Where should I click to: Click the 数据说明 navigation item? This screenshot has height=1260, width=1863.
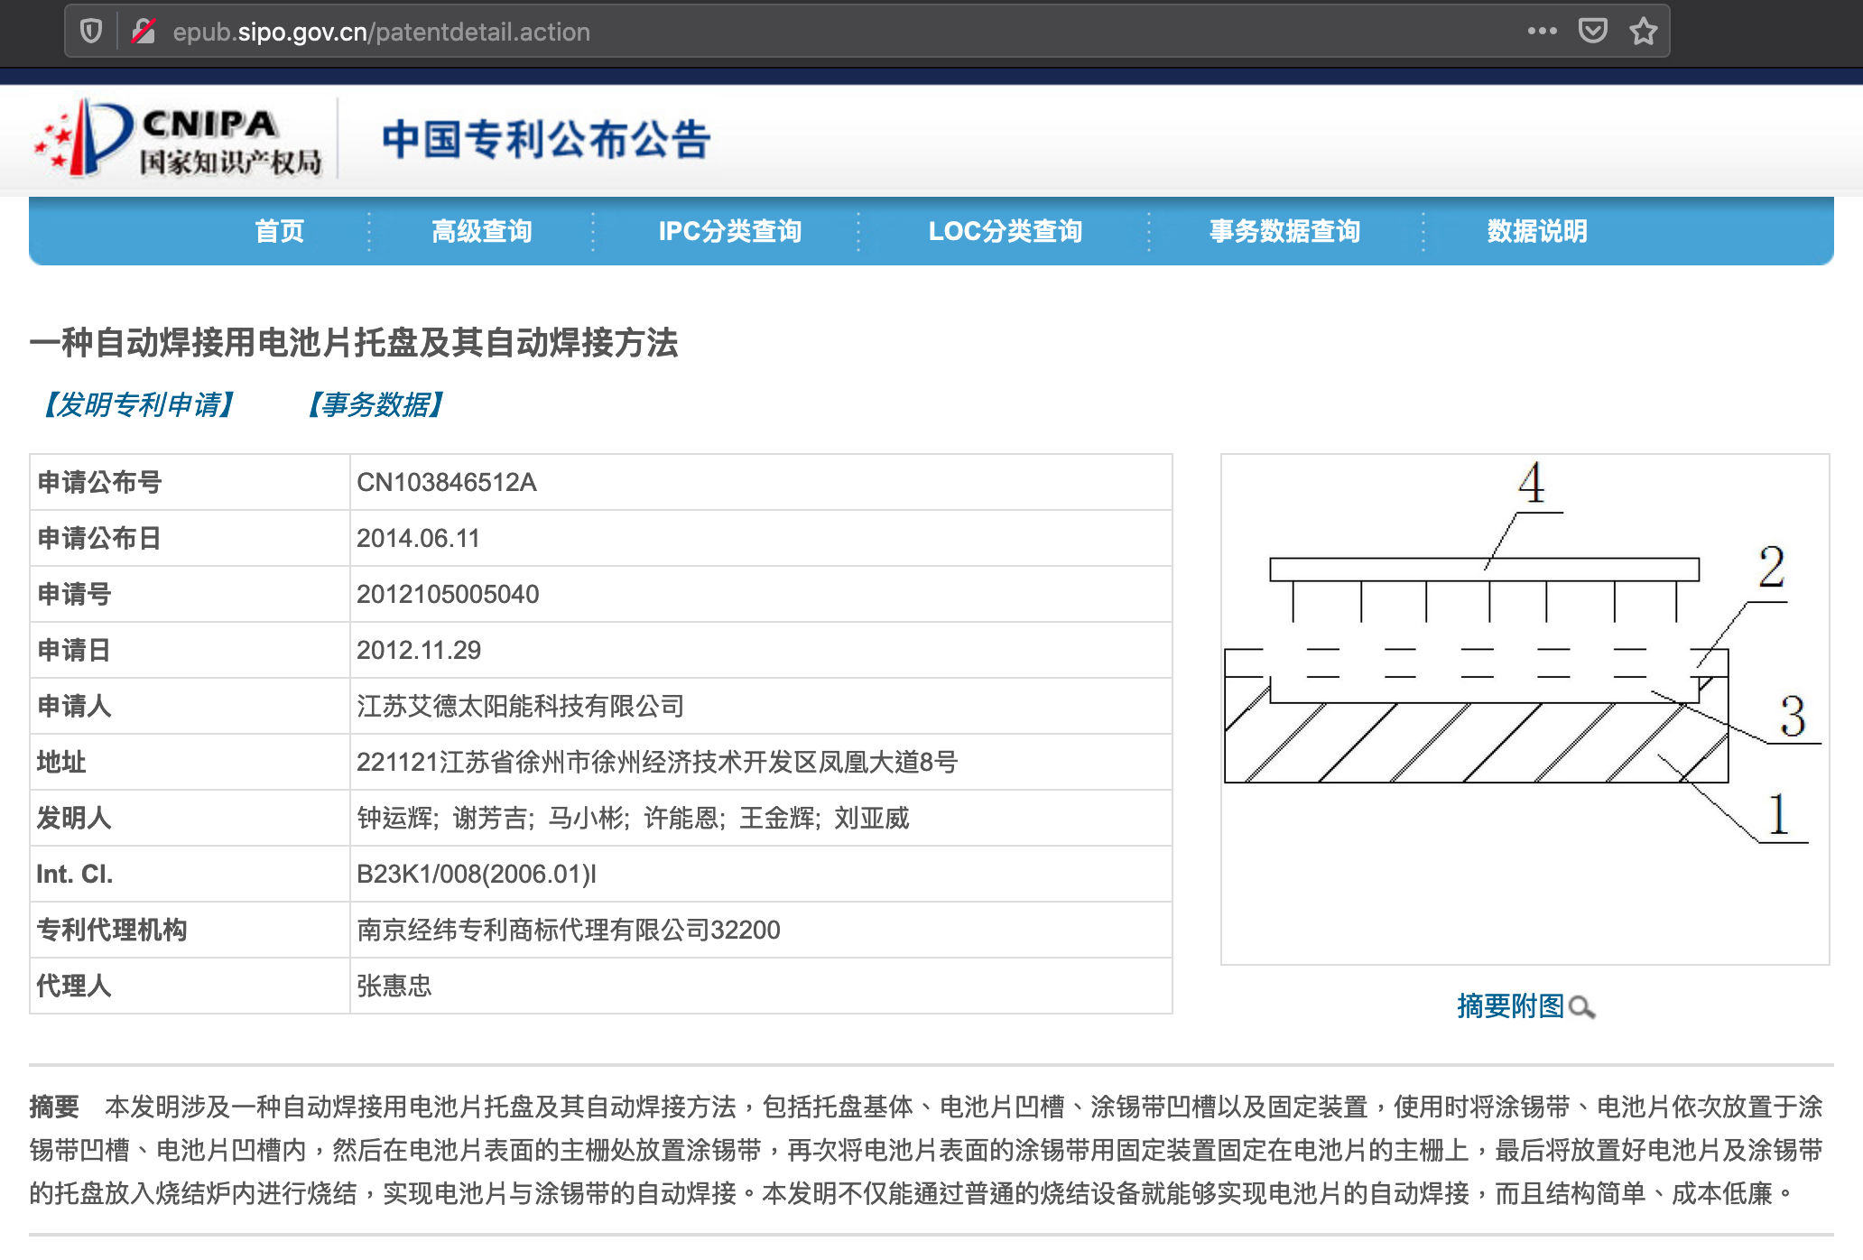click(1536, 231)
